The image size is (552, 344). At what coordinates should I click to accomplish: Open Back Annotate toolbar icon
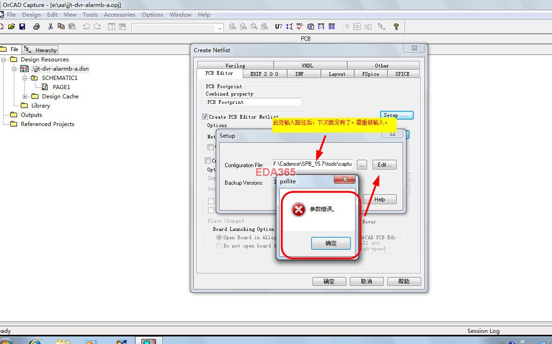289,26
